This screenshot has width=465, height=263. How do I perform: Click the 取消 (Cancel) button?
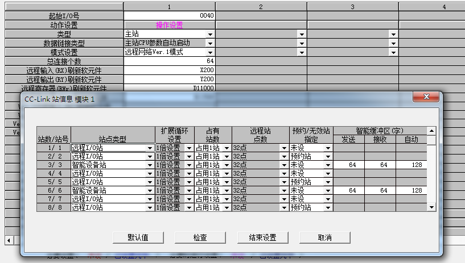coord(325,237)
